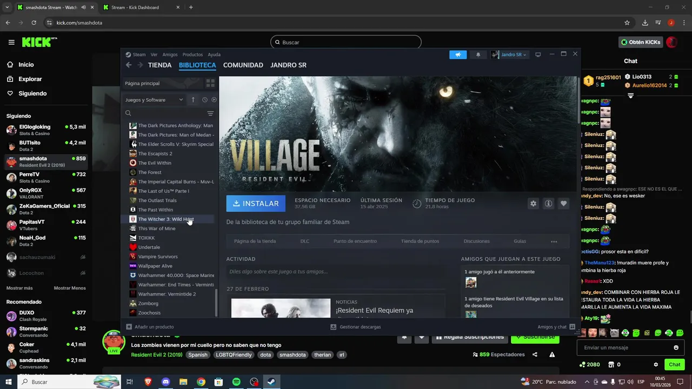Reload the kick.com page
The height and width of the screenshot is (389, 692).
(x=34, y=23)
